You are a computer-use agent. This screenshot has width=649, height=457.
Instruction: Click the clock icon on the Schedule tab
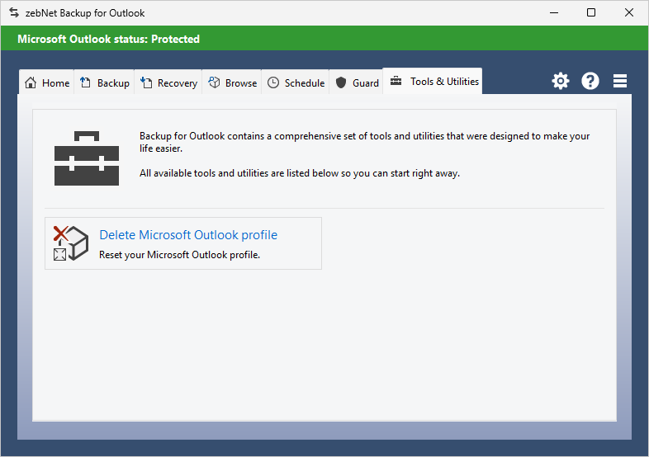coord(273,82)
